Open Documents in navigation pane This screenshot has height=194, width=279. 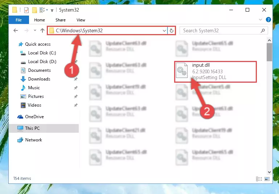point(36,70)
